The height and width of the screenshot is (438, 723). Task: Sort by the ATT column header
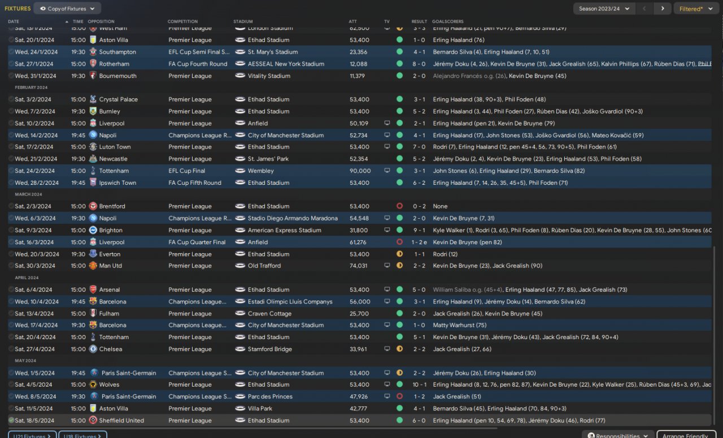click(x=353, y=21)
